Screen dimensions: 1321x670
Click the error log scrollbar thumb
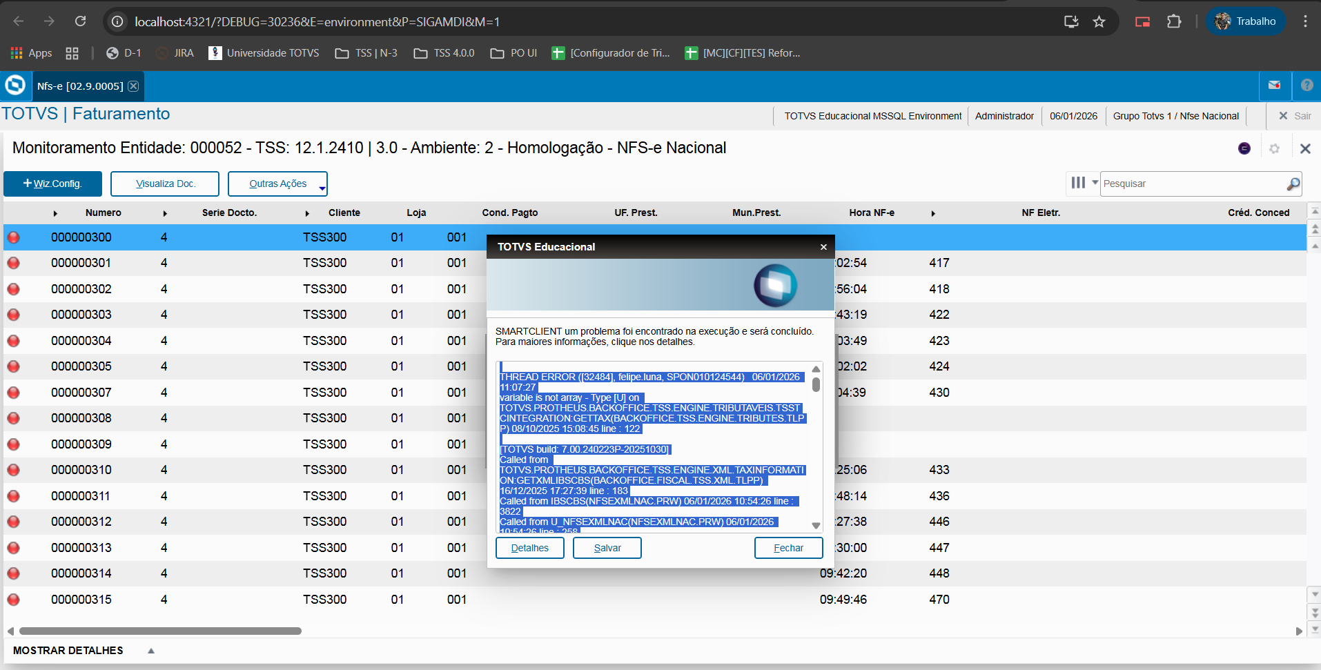click(x=816, y=384)
